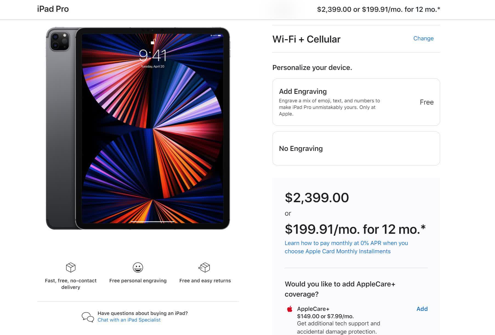495x335 pixels.
Task: Click the smiley engraving icon
Action: tap(138, 268)
